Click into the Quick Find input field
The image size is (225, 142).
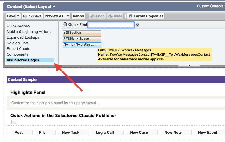(111, 25)
